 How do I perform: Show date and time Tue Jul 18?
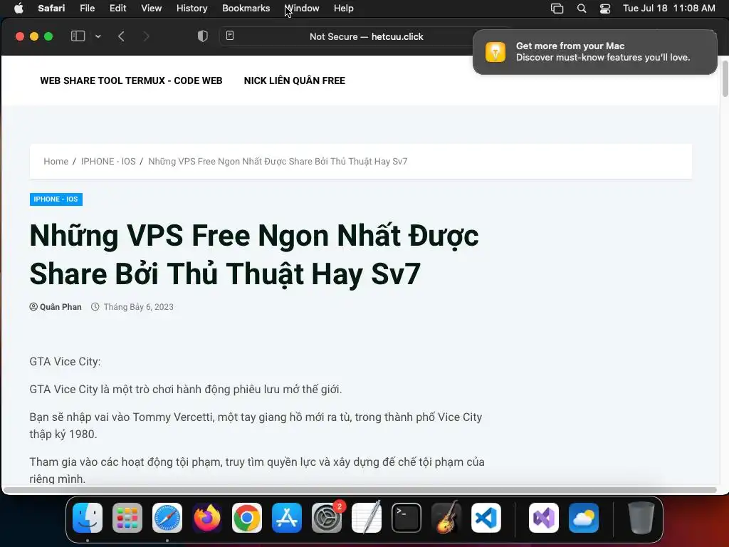[x=668, y=9]
